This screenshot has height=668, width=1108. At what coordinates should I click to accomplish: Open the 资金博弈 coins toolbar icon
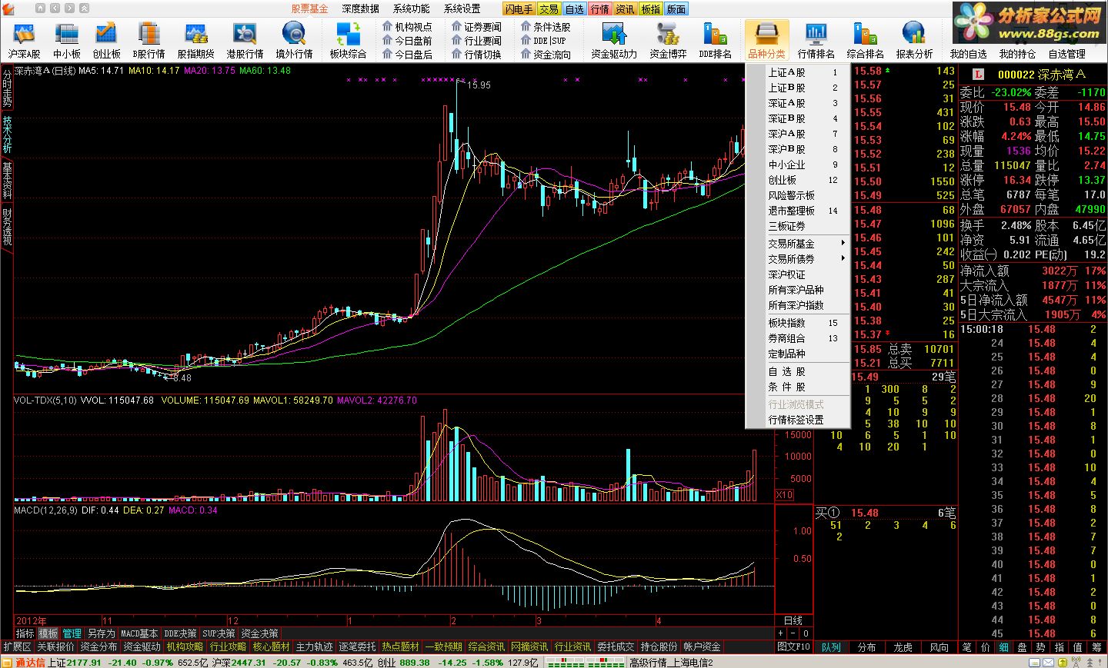point(667,41)
